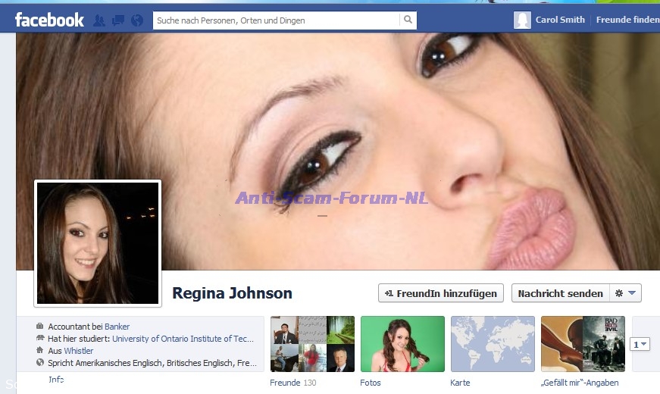Open friend requests icon in top bar
The image size is (660, 394).
[x=99, y=20]
